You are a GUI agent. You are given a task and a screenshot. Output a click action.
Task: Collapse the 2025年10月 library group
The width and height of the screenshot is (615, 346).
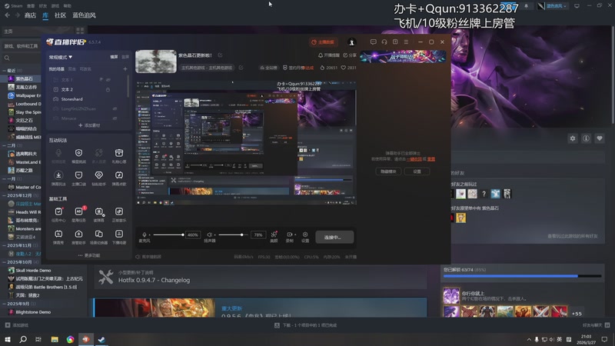pyautogui.click(x=4, y=262)
